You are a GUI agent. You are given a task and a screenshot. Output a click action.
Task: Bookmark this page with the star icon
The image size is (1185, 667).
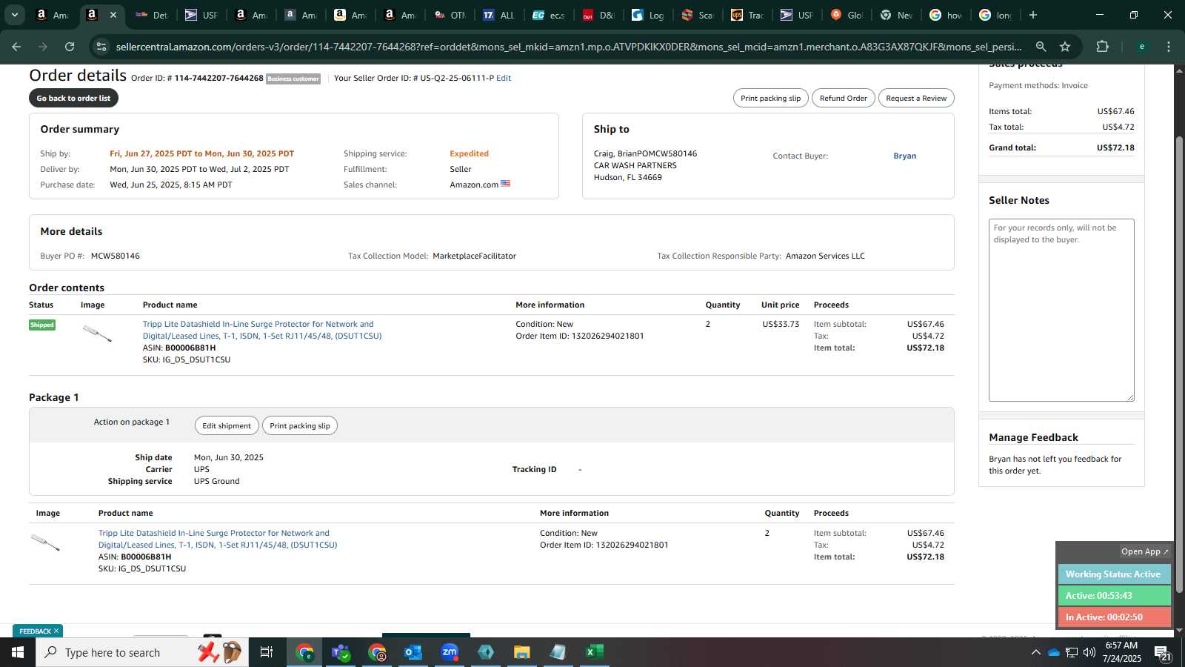(1065, 47)
